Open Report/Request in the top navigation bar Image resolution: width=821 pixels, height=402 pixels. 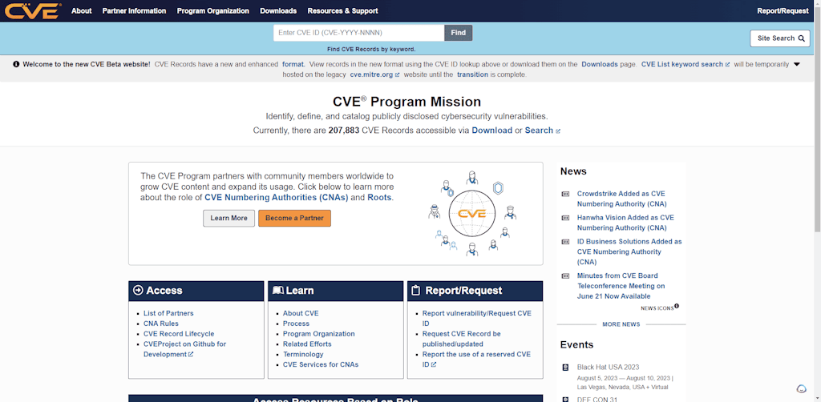tap(783, 11)
